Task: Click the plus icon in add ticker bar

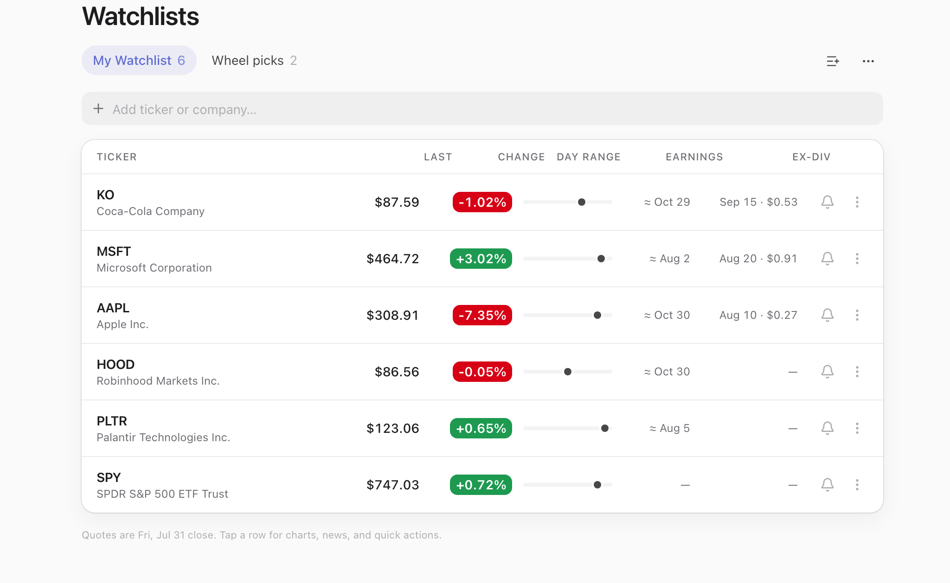Action: pyautogui.click(x=98, y=109)
